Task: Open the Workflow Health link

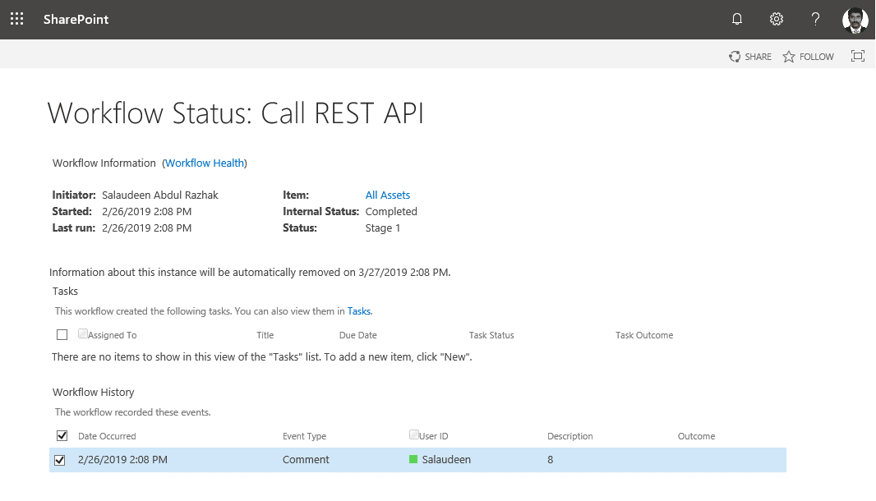Action: click(204, 163)
